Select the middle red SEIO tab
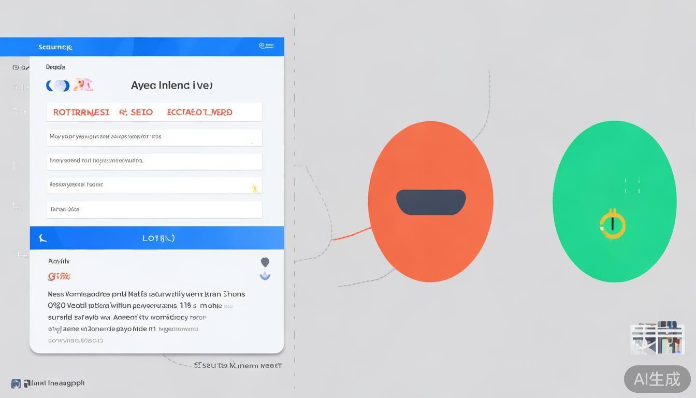 (x=136, y=112)
